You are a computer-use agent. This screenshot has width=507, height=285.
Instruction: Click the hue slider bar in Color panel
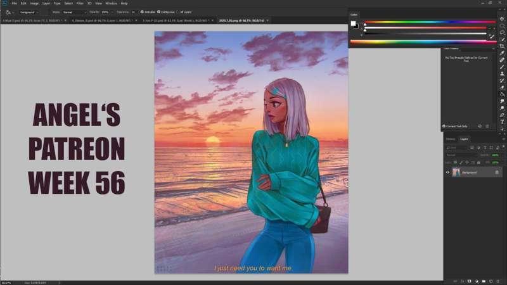point(430,22)
